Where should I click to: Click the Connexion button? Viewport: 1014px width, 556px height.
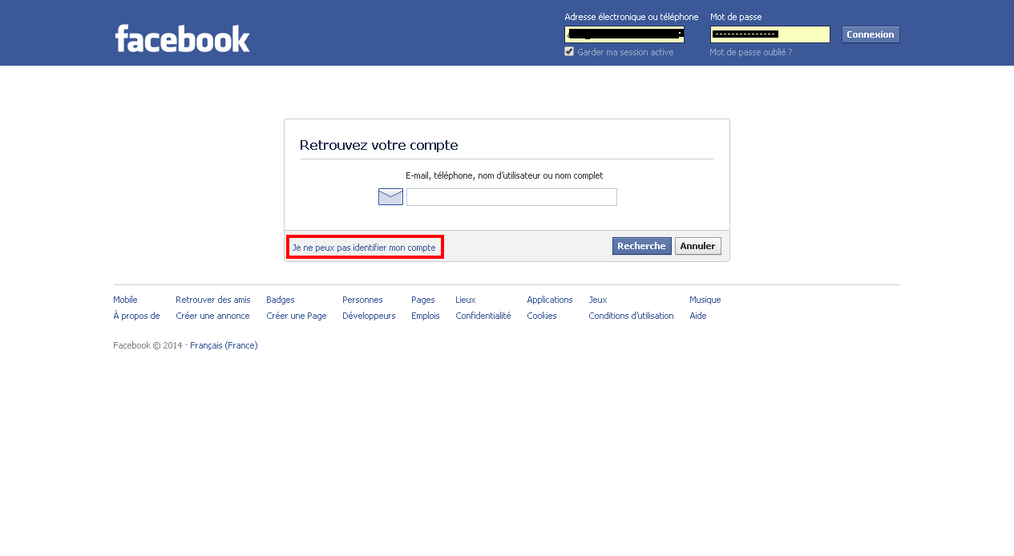[871, 34]
